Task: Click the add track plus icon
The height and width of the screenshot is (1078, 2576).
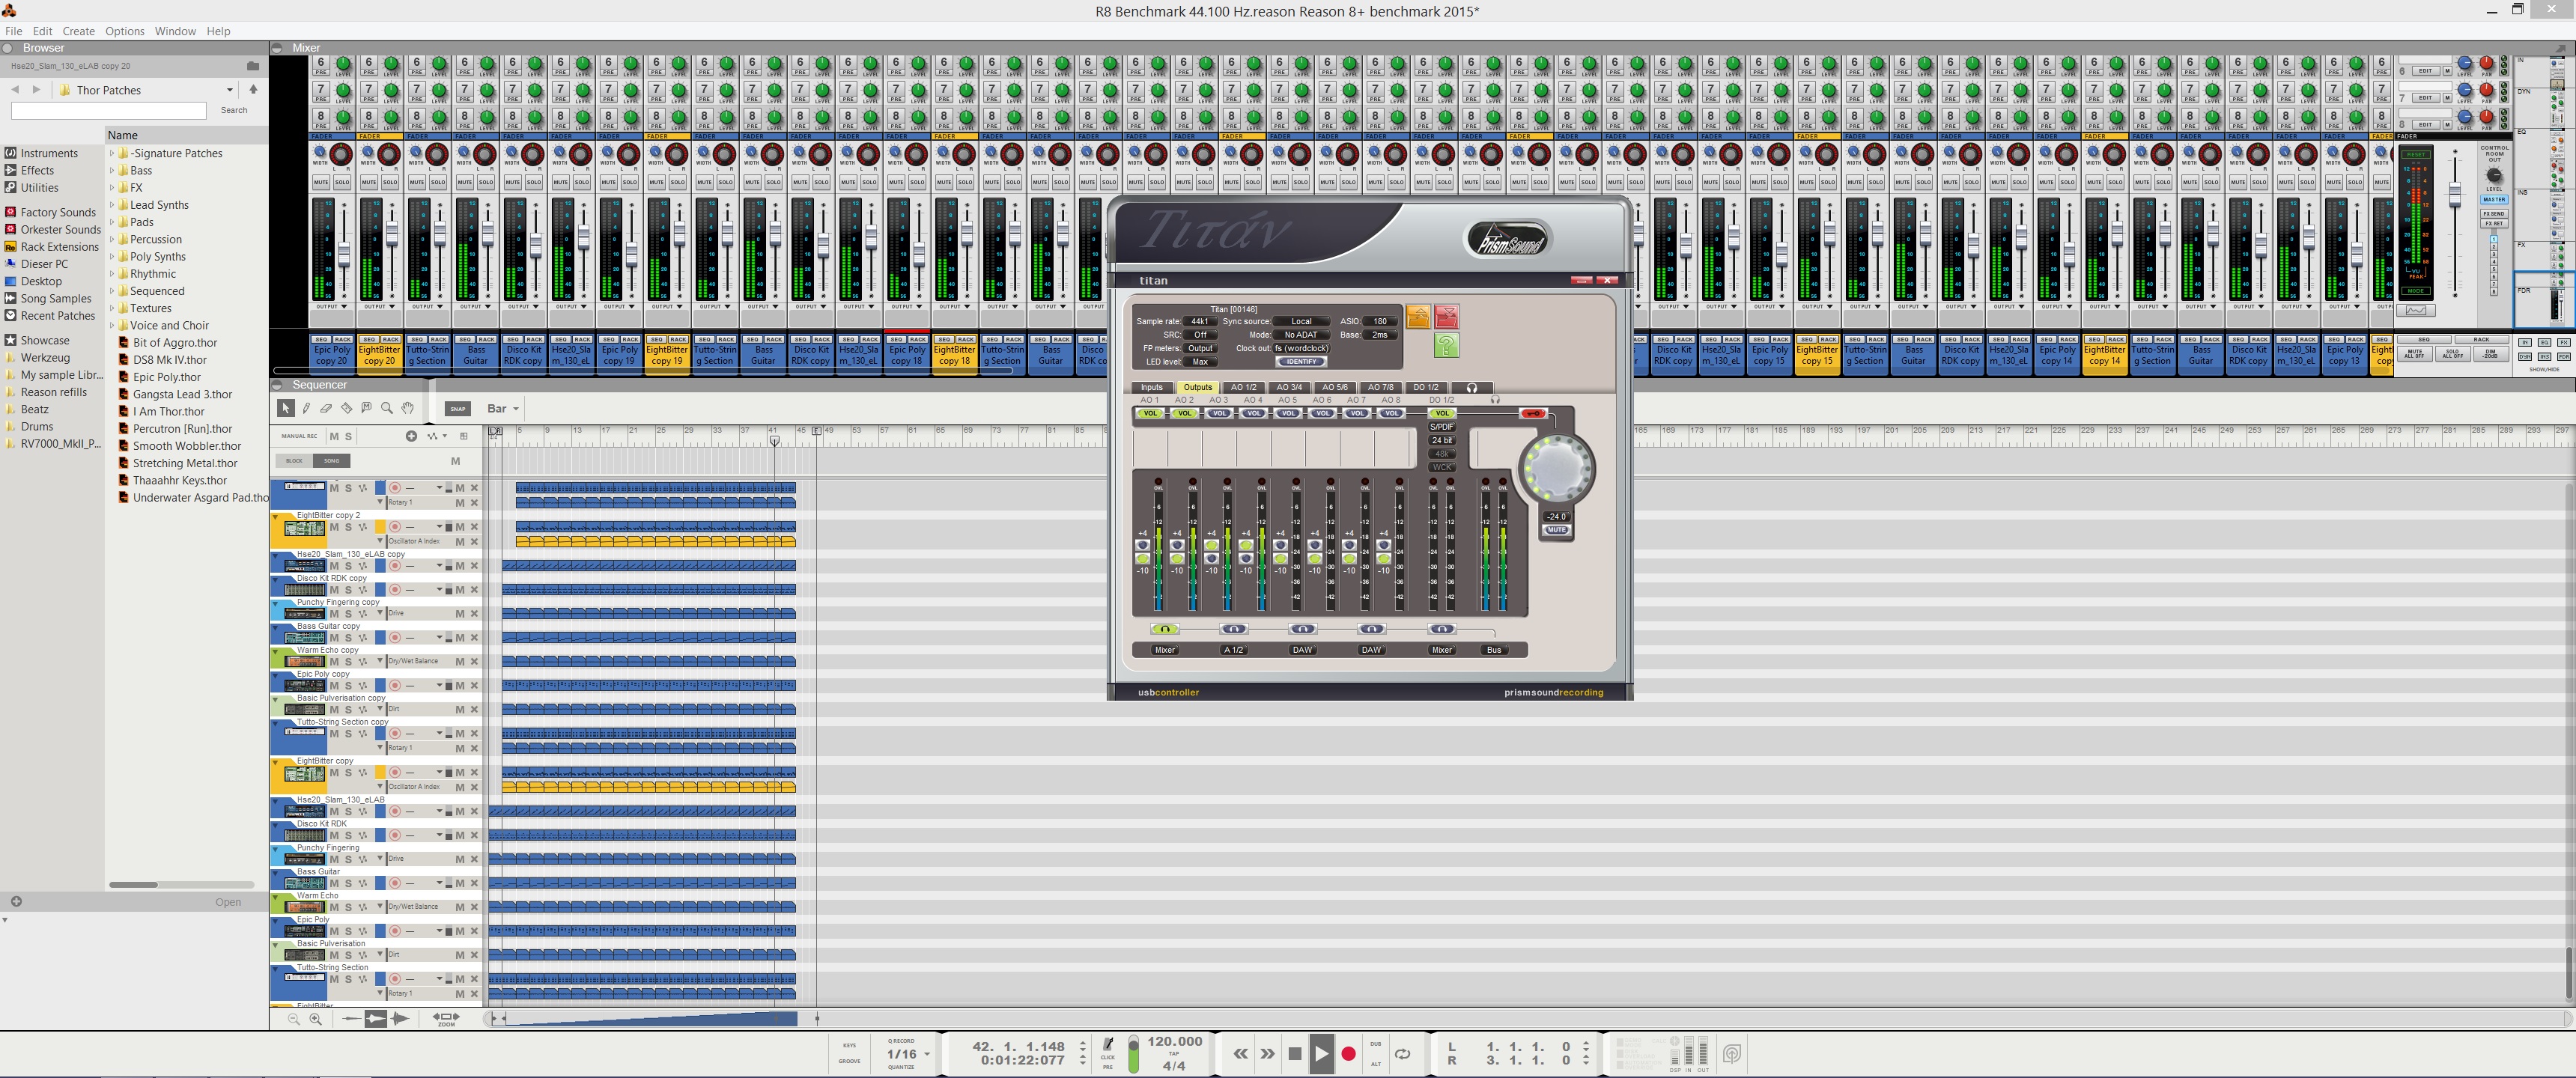Action: (411, 436)
